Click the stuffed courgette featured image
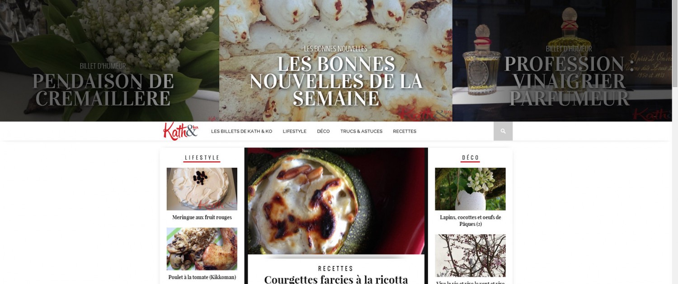The width and height of the screenshot is (678, 284). [336, 201]
